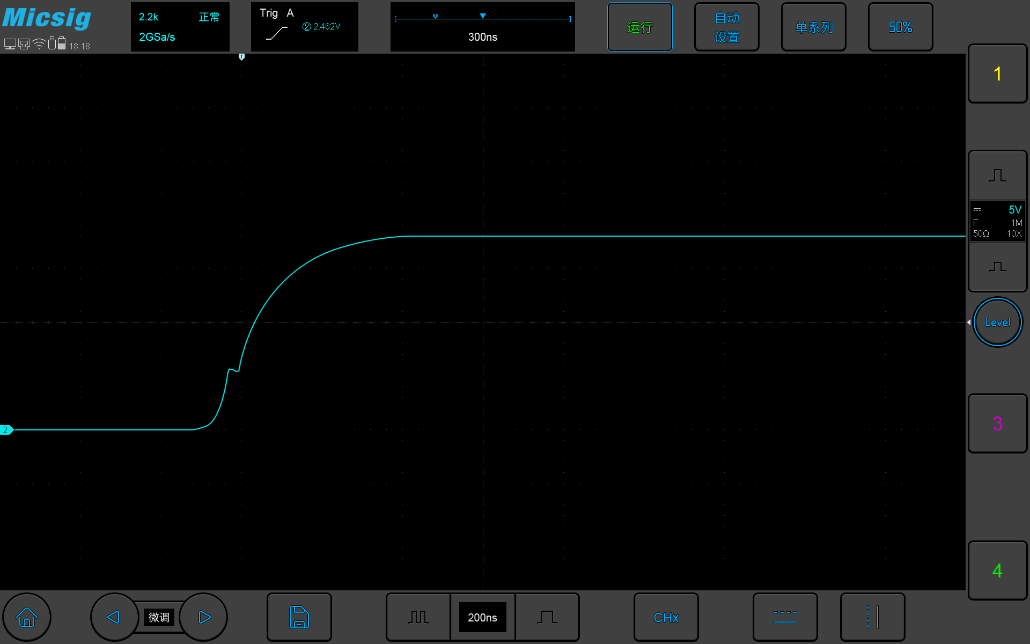Click the 正常 trigger mode label
Screen dimensions: 1030x644
click(x=209, y=17)
